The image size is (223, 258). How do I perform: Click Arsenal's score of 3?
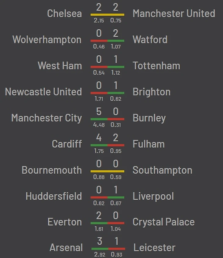pyautogui.click(x=99, y=241)
